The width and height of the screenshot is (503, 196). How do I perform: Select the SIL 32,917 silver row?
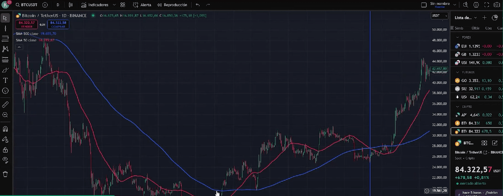pos(477,89)
